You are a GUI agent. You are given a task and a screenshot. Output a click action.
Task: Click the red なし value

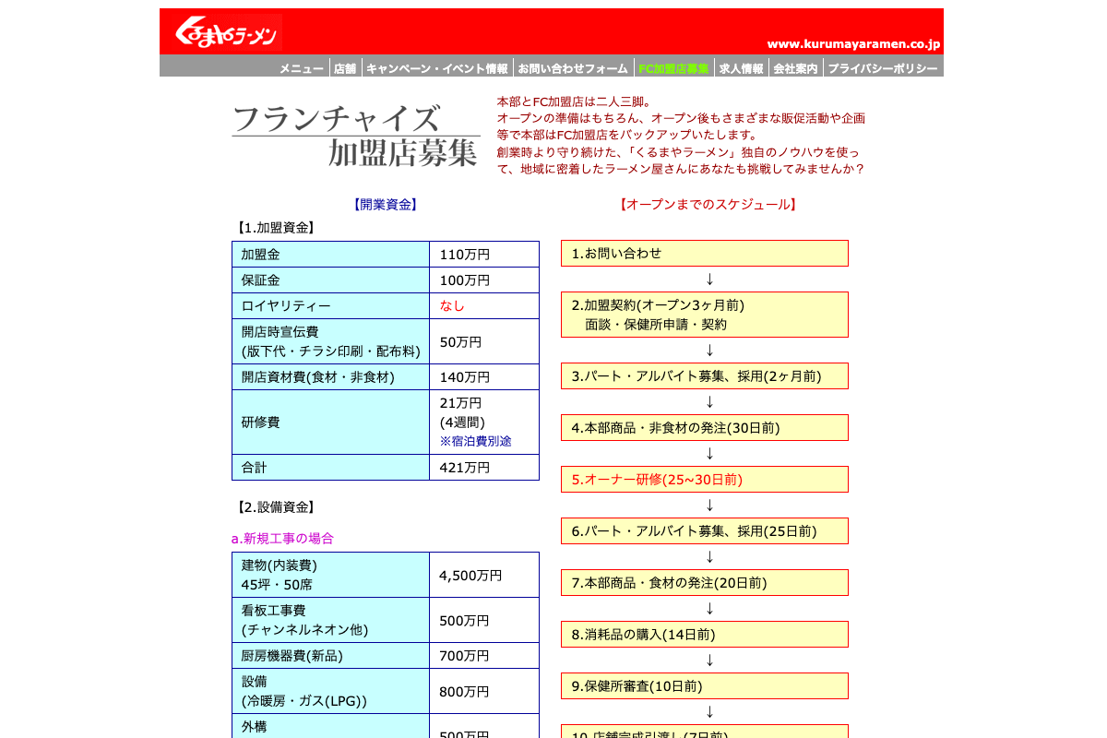tap(452, 306)
